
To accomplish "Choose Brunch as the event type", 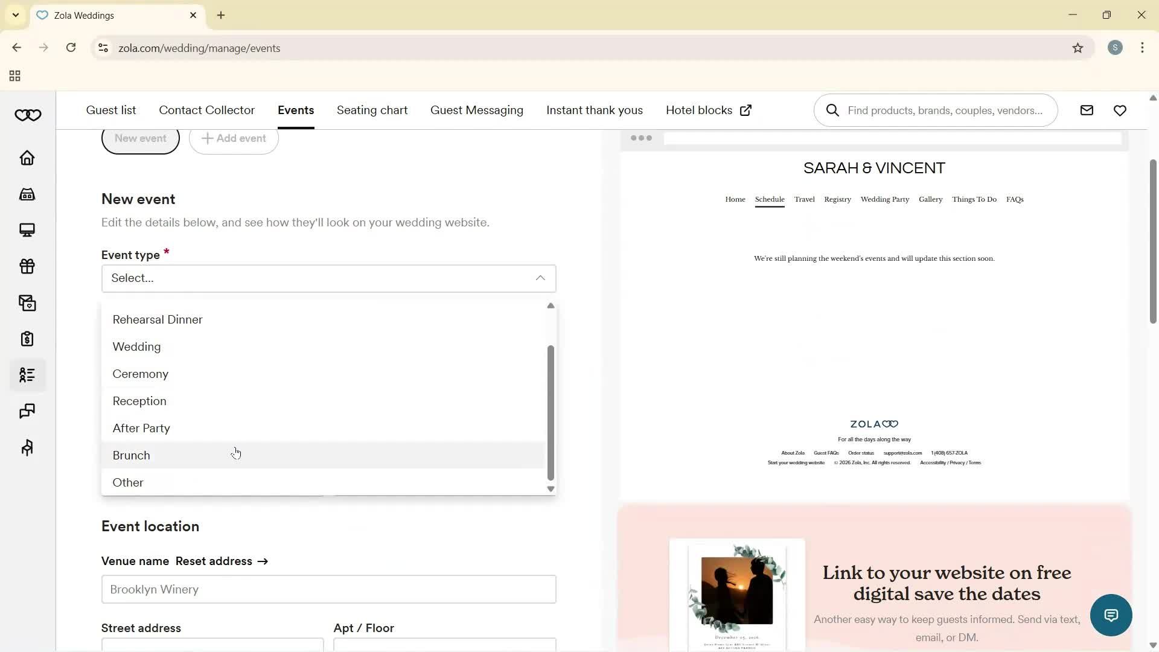I will point(131,455).
